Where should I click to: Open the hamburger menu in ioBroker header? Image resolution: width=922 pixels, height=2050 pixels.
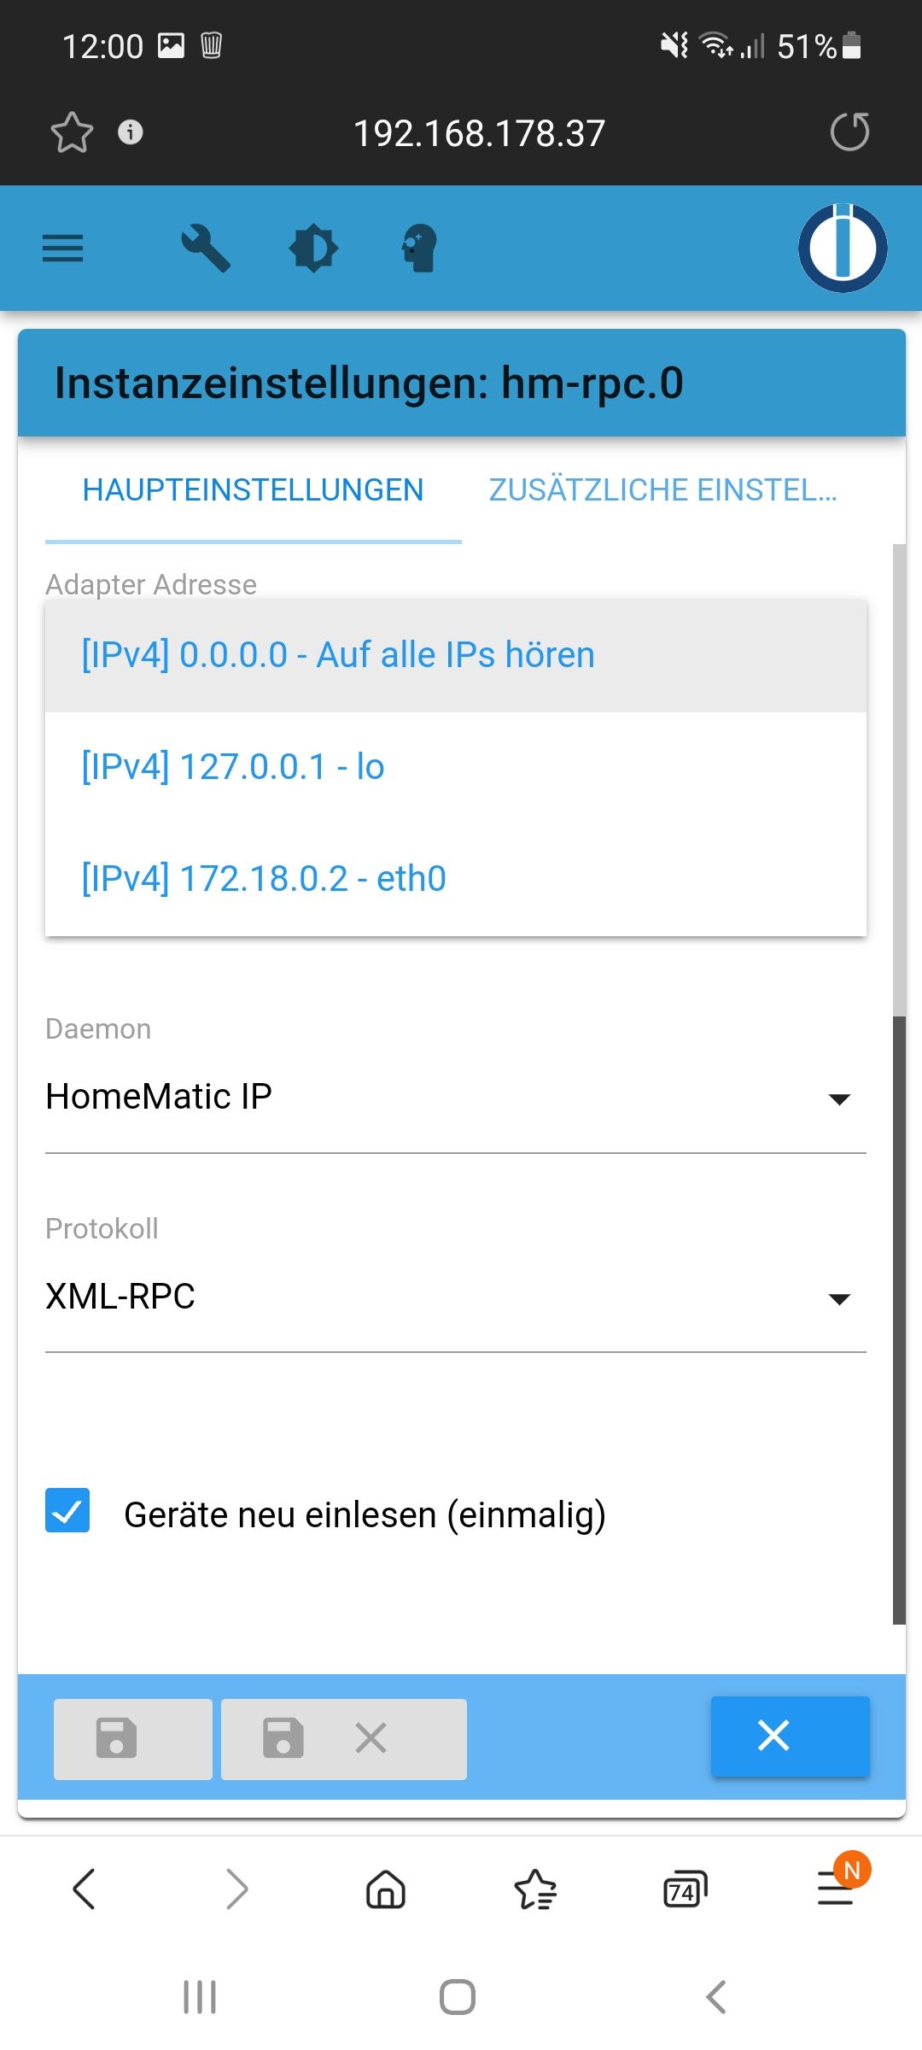tap(63, 249)
